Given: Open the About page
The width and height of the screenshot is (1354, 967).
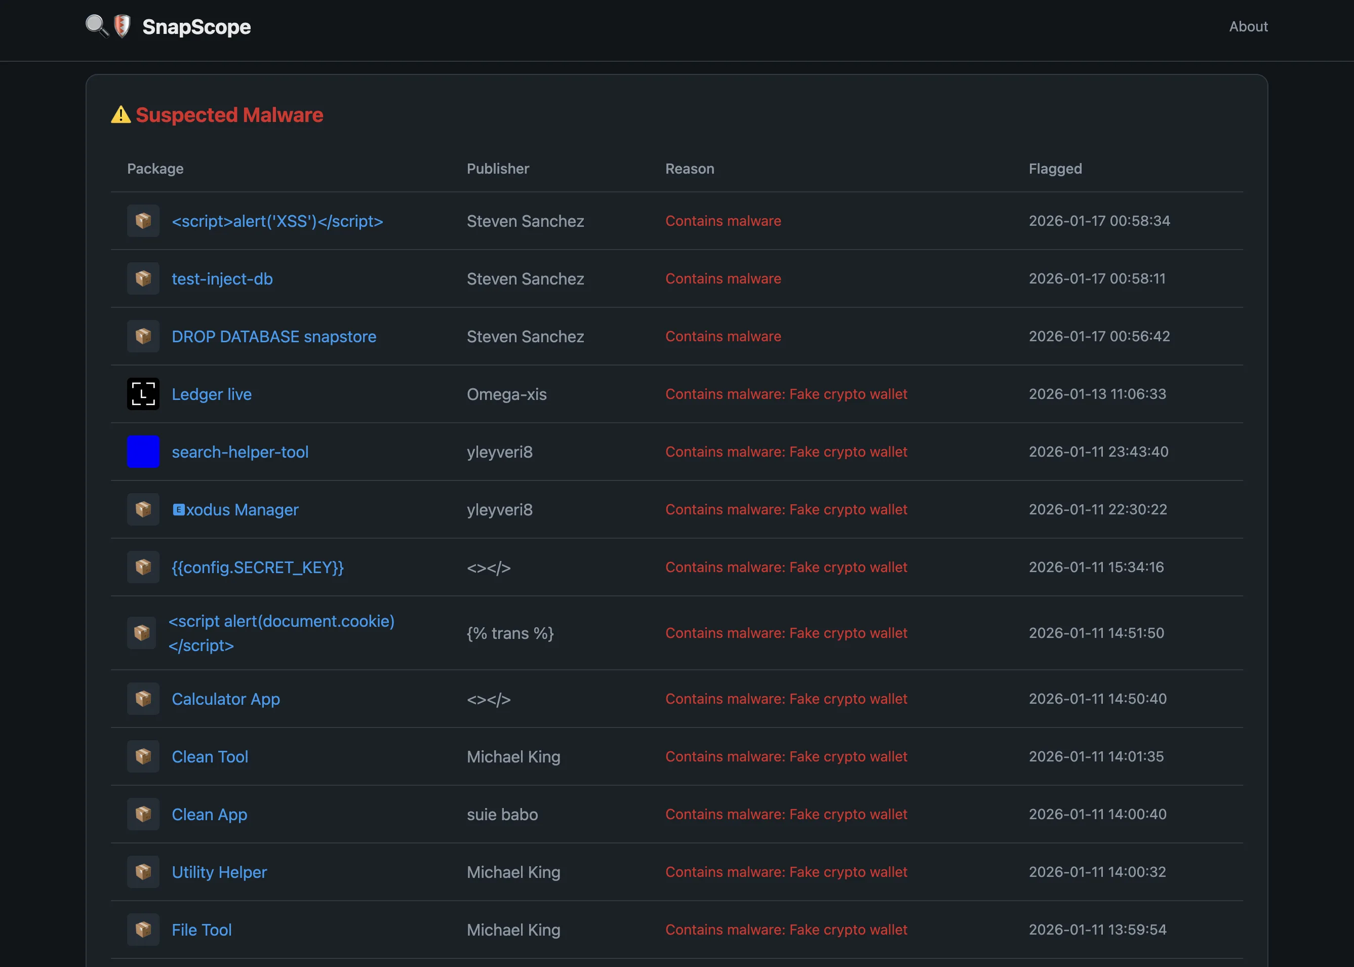Looking at the screenshot, I should pyautogui.click(x=1248, y=26).
